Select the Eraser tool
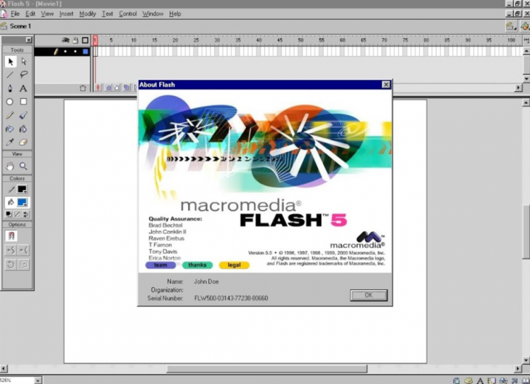This screenshot has height=384, width=530. [23, 142]
